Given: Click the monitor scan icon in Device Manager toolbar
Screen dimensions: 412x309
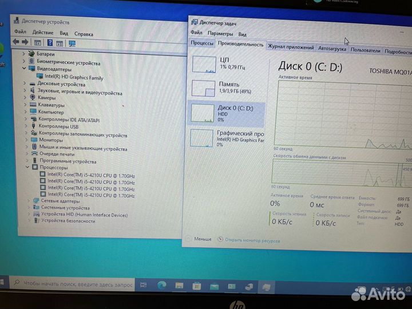Looking at the screenshot, I should tap(72, 43).
